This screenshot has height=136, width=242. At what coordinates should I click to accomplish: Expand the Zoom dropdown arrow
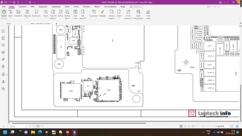pyautogui.click(x=46, y=18)
